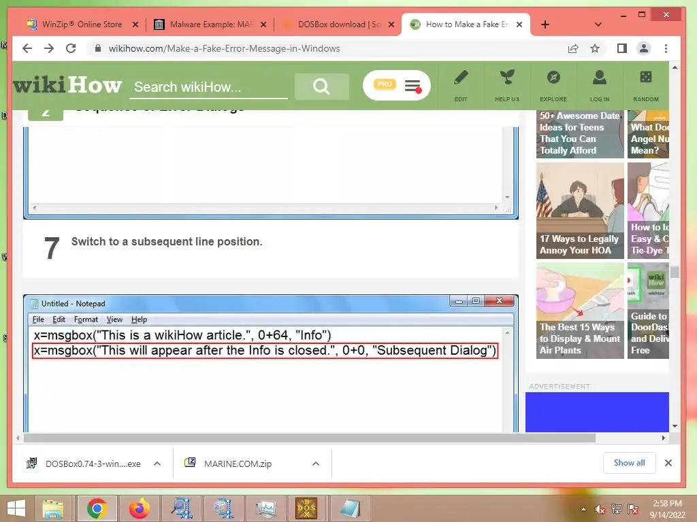Open 50+ Awesome Date Ideas for Teens article

(580, 133)
